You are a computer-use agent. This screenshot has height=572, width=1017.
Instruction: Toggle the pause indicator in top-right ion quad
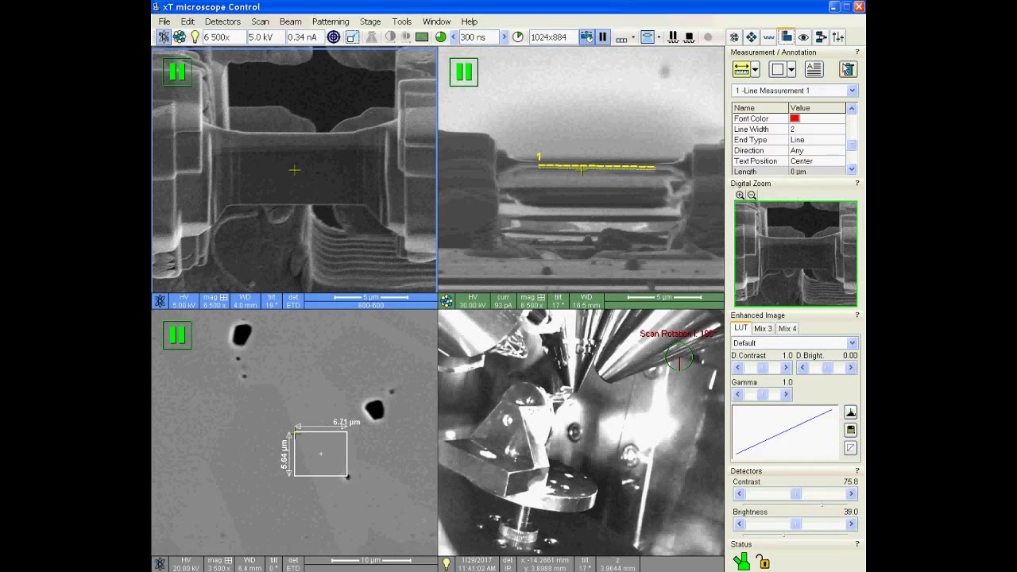(464, 72)
